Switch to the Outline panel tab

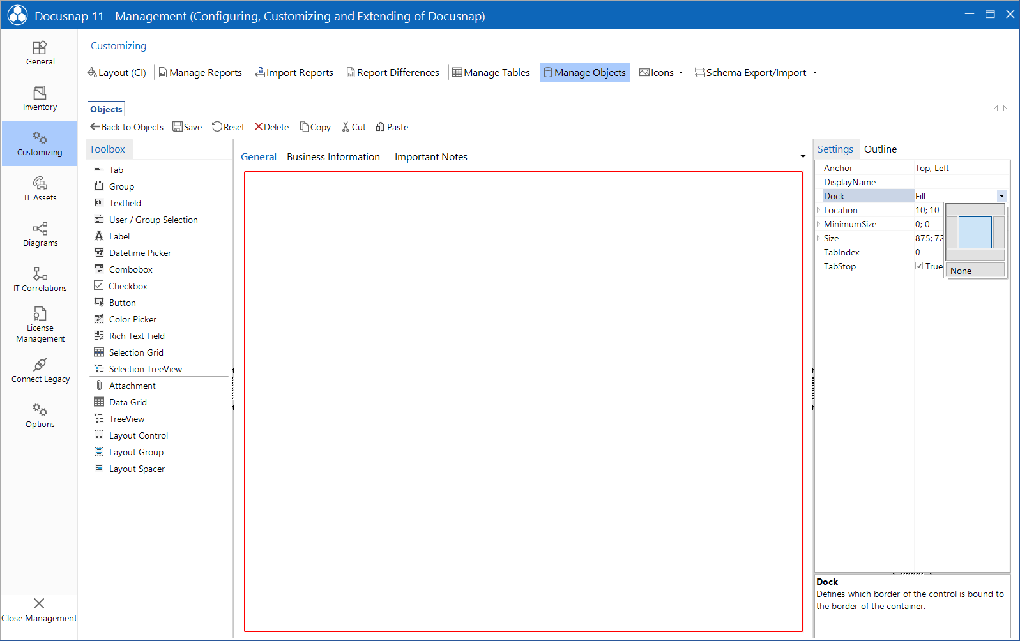[880, 149]
